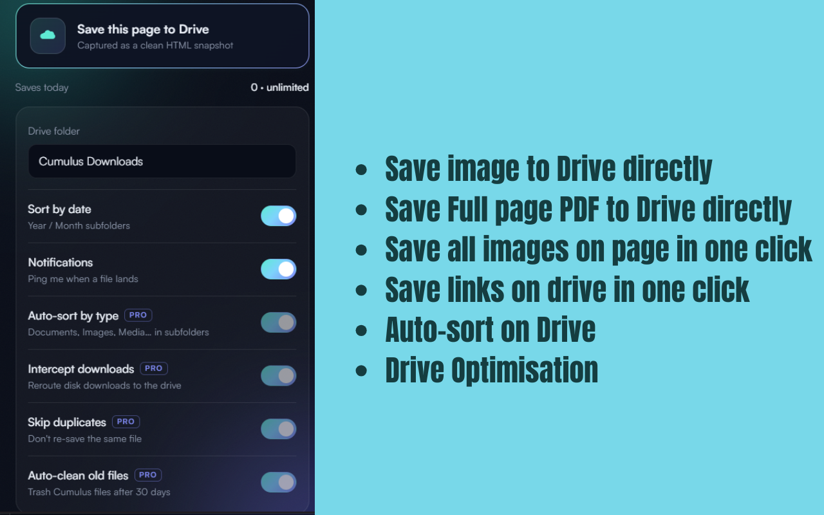Click PRO badge beside Intercept downloads

coord(154,368)
